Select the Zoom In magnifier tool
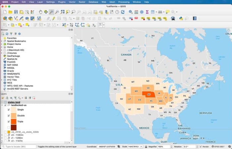Viewport: 232px width, 149px height. (x=51, y=12)
